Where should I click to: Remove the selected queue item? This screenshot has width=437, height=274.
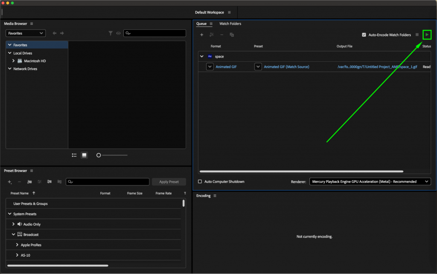pos(222,35)
